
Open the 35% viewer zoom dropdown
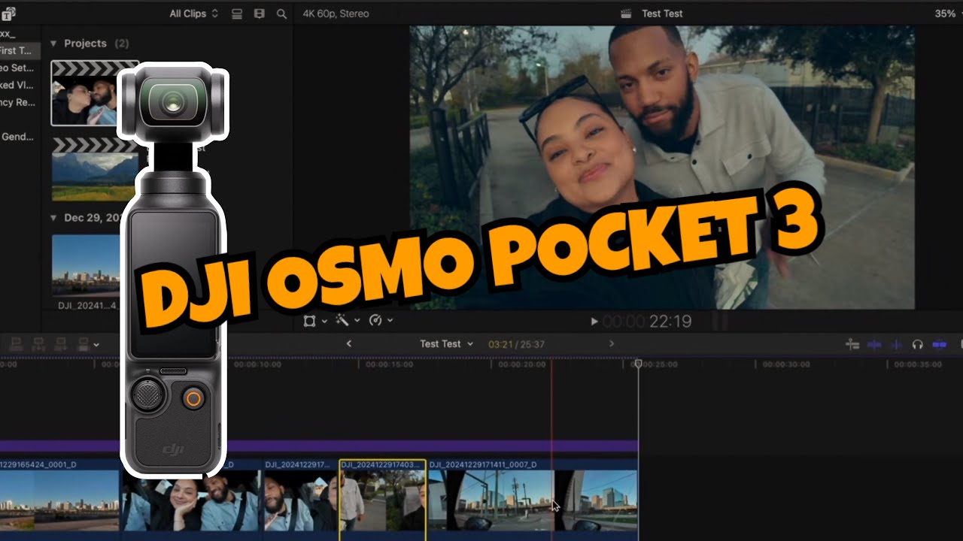point(945,14)
